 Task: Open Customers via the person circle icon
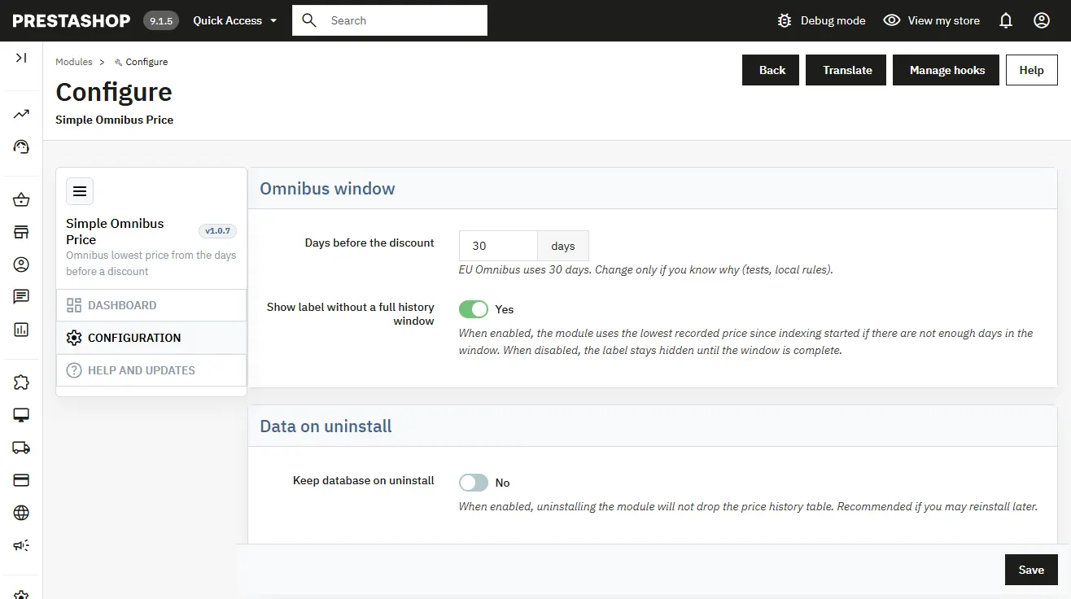(x=21, y=265)
